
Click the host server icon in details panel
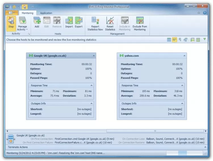click(x=11, y=139)
